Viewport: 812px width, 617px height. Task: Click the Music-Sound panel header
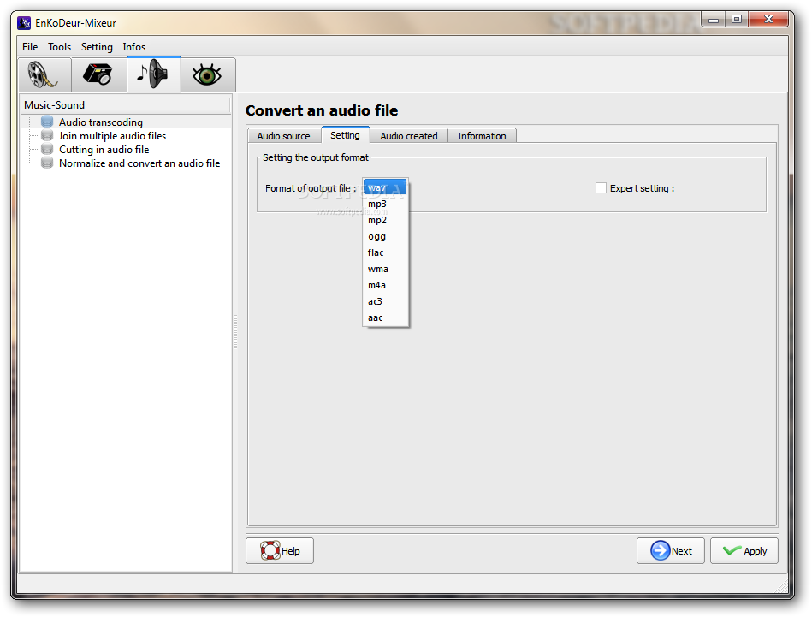pyautogui.click(x=125, y=104)
